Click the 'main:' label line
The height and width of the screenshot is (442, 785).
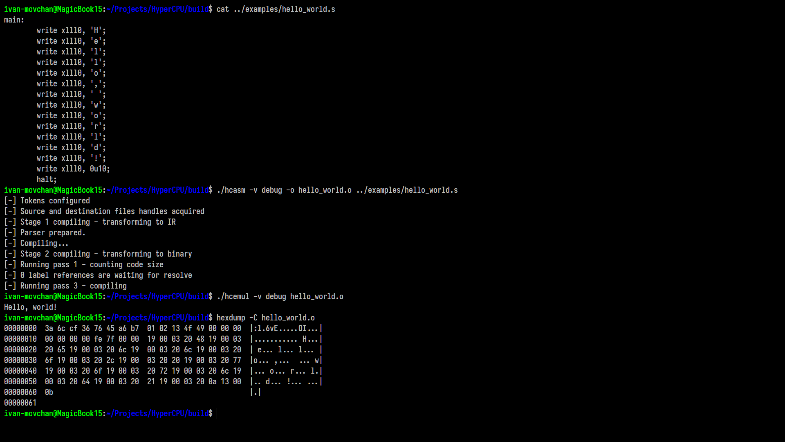pyautogui.click(x=14, y=20)
